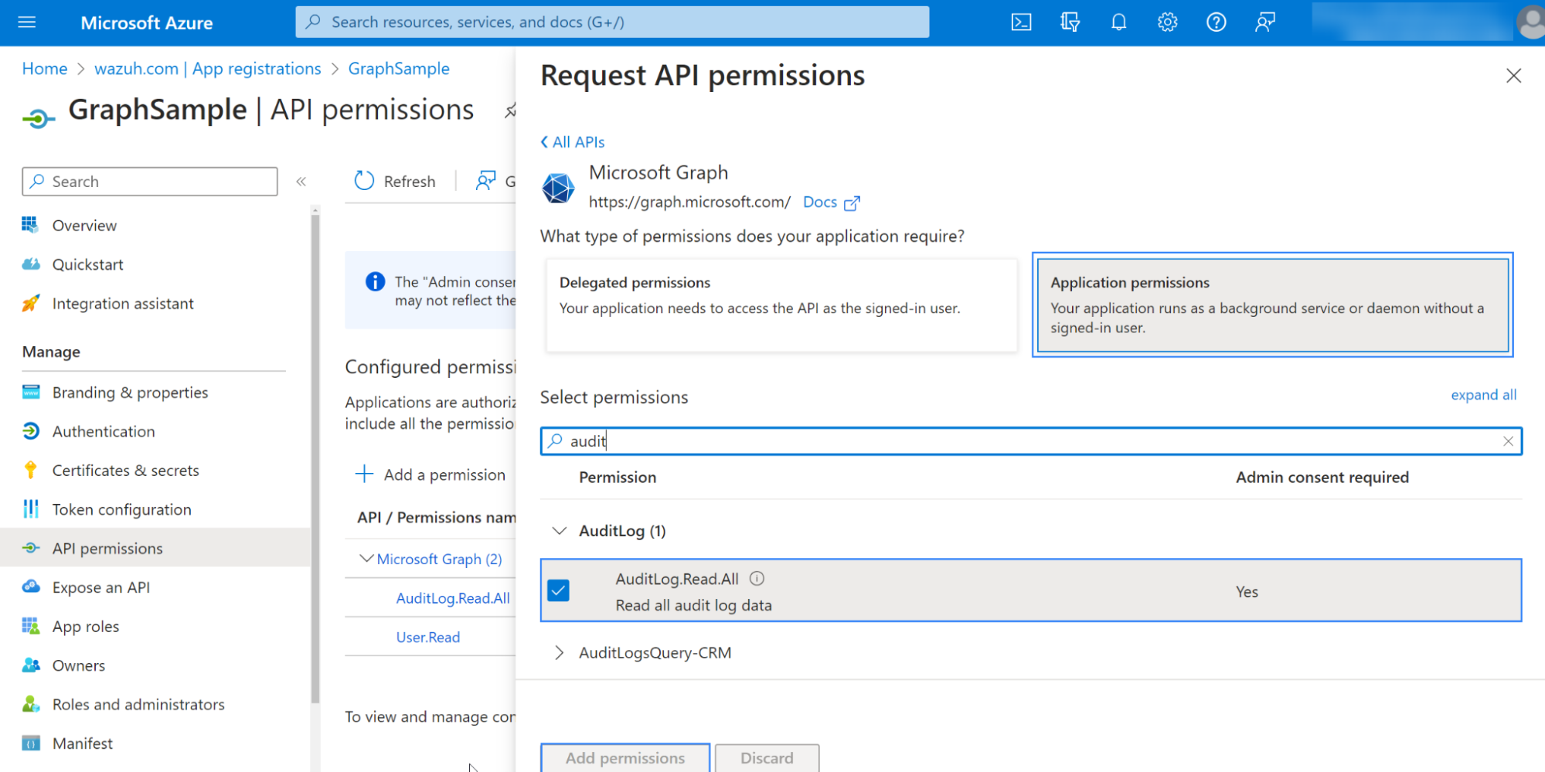The width and height of the screenshot is (1545, 772).
Task: Open Cloud Shell from the top bar
Action: point(1021,22)
